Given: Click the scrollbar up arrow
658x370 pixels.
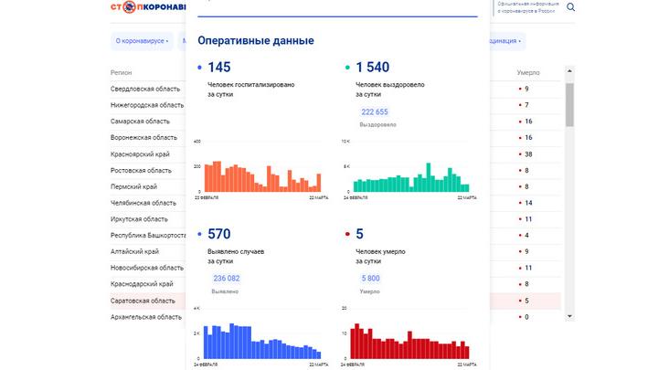Looking at the screenshot, I should (x=569, y=71).
